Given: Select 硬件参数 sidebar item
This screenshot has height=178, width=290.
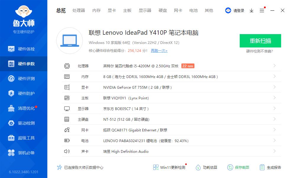Looking at the screenshot, I should point(24,64).
